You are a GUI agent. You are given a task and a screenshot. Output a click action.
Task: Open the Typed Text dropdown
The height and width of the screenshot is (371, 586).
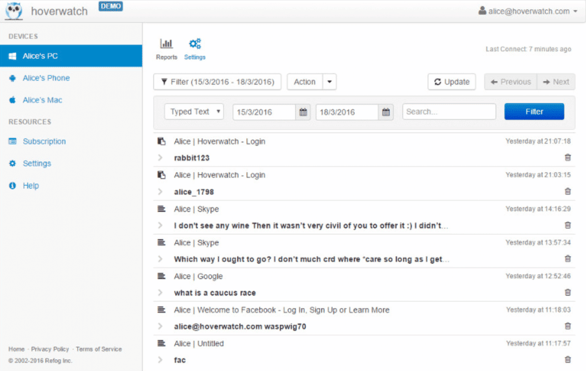click(194, 112)
